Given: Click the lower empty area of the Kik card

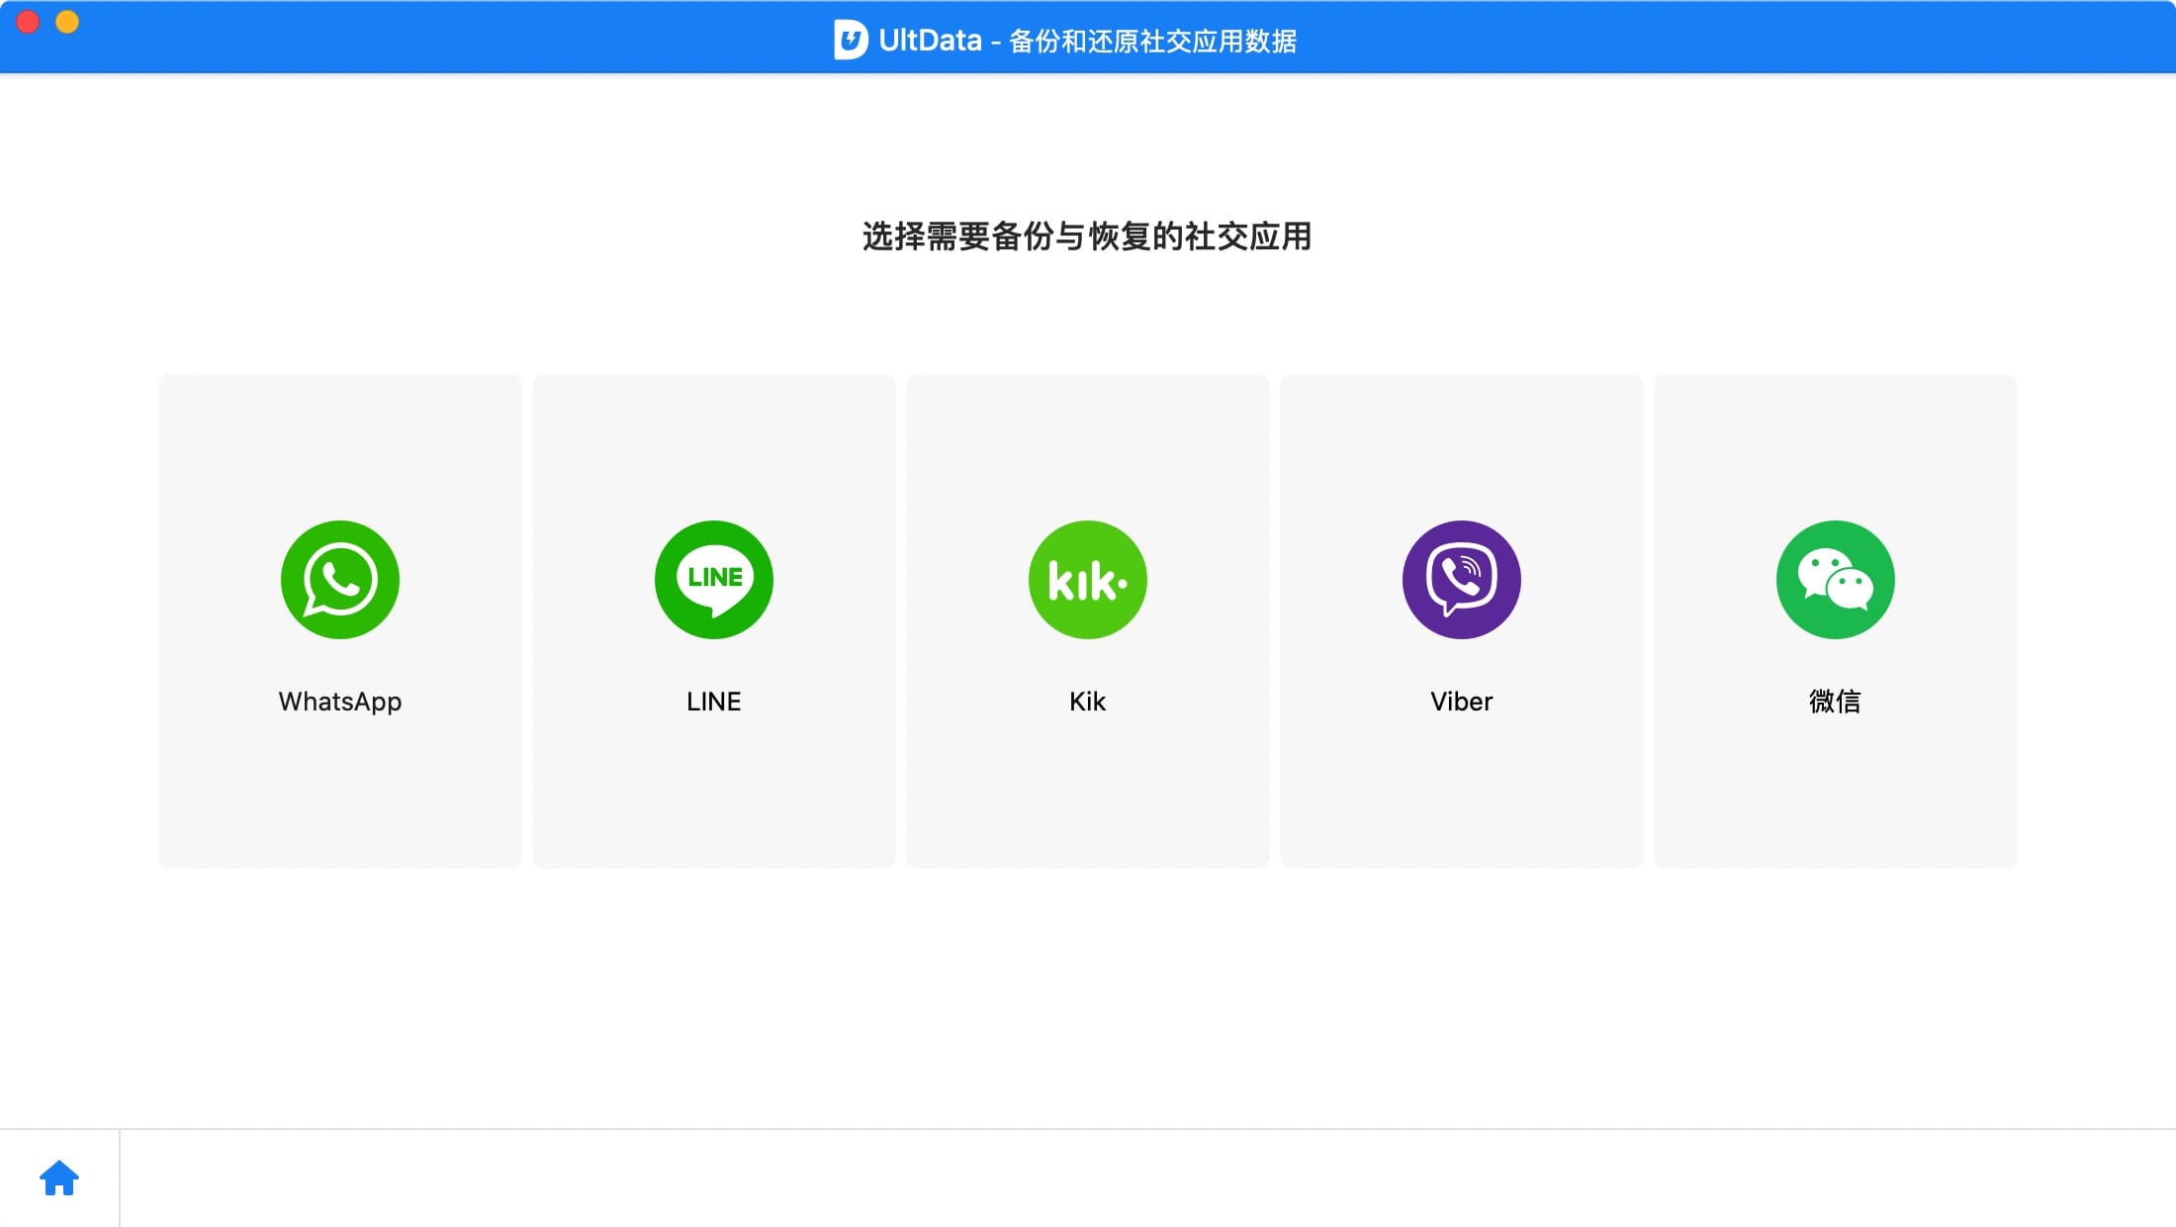Looking at the screenshot, I should (x=1087, y=802).
